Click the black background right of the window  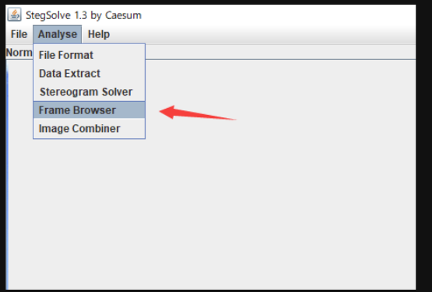coord(423,146)
